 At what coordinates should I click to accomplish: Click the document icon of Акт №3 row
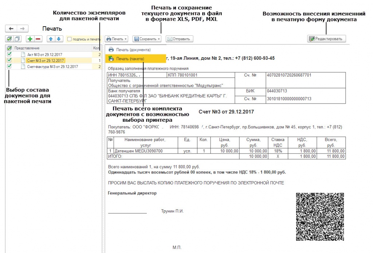point(23,55)
